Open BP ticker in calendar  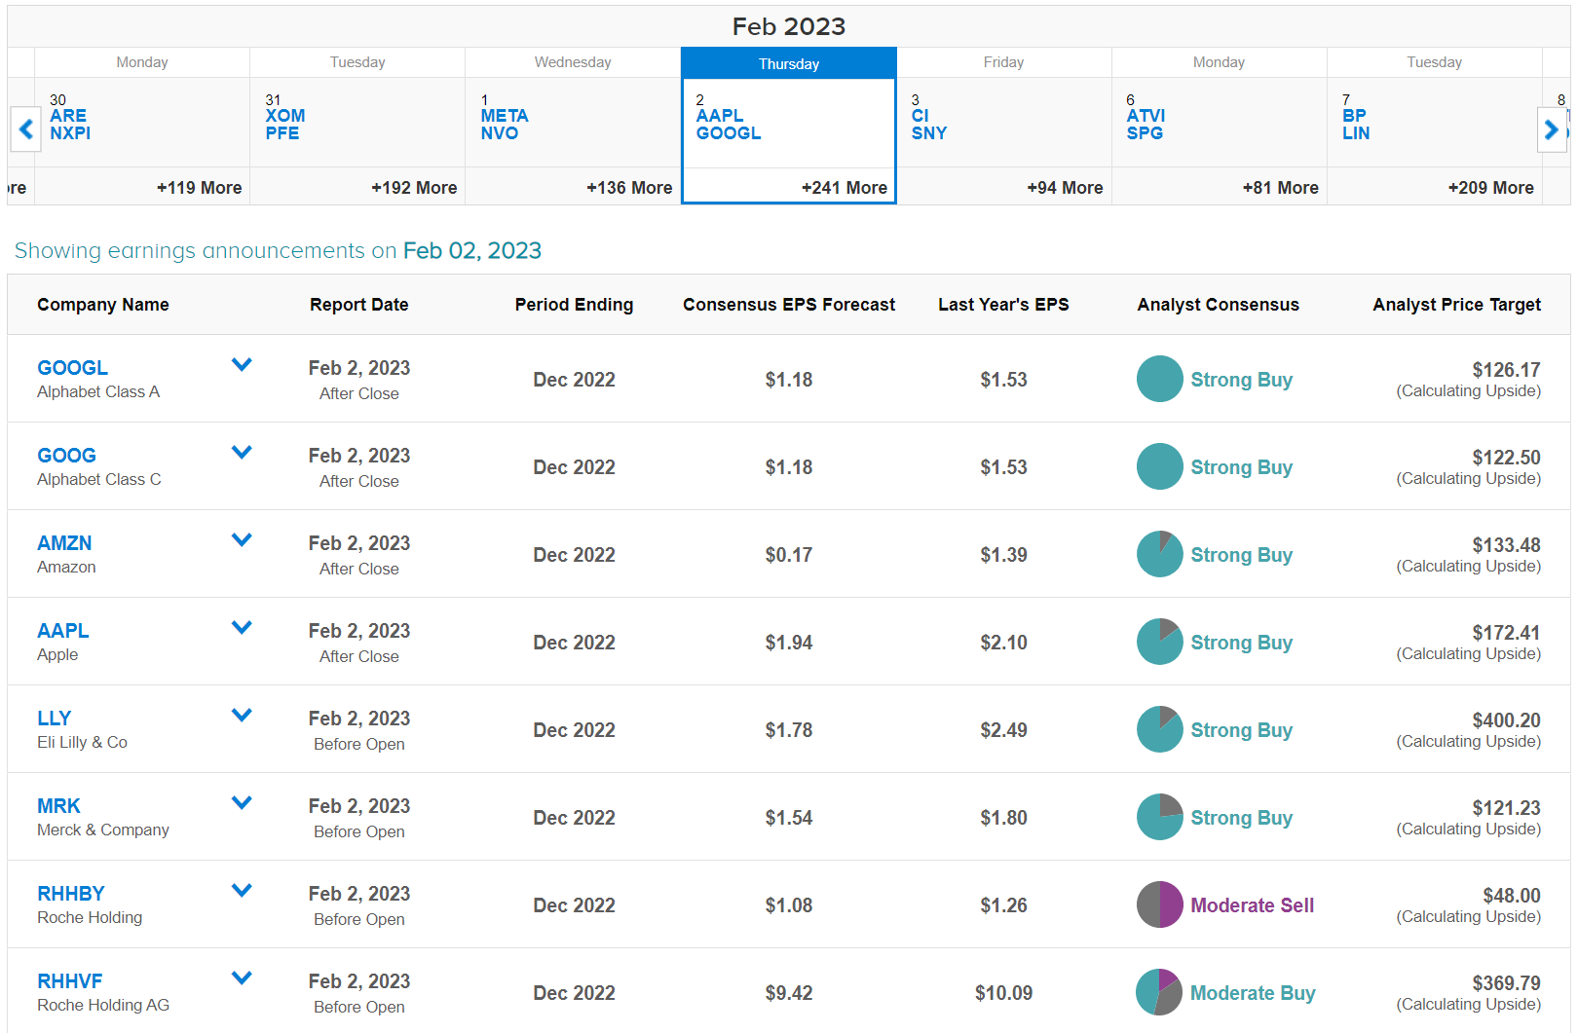(x=1354, y=116)
